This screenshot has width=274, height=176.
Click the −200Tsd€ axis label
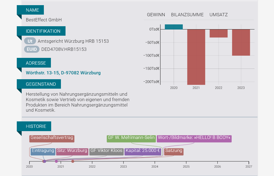click(151, 82)
